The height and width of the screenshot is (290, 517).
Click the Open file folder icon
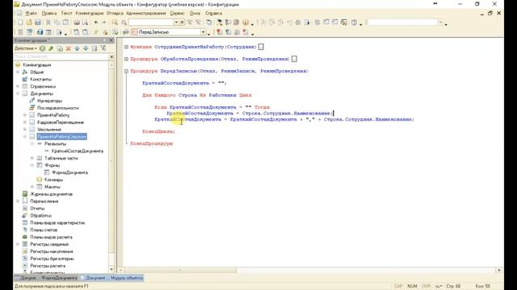coord(29,23)
